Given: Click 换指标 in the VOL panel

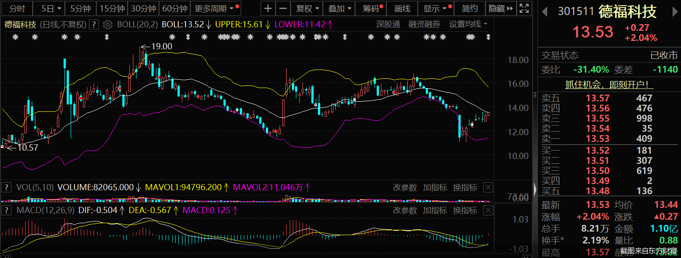Looking at the screenshot, I should click(x=465, y=188).
